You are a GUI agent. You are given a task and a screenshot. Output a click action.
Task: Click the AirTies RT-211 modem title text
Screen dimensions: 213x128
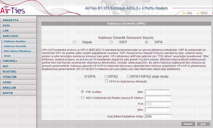[126, 8]
